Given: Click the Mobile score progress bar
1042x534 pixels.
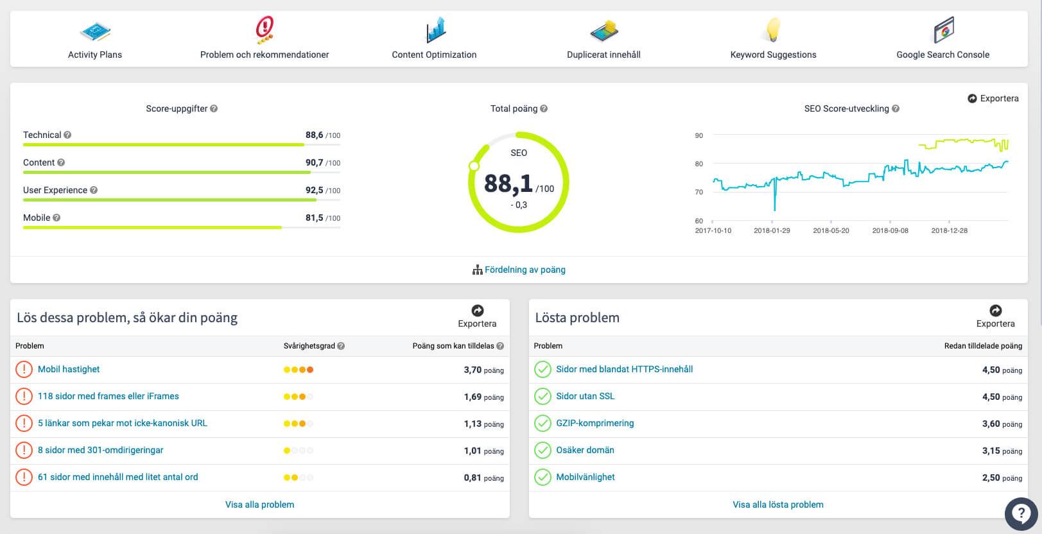Looking at the screenshot, I should click(182, 228).
